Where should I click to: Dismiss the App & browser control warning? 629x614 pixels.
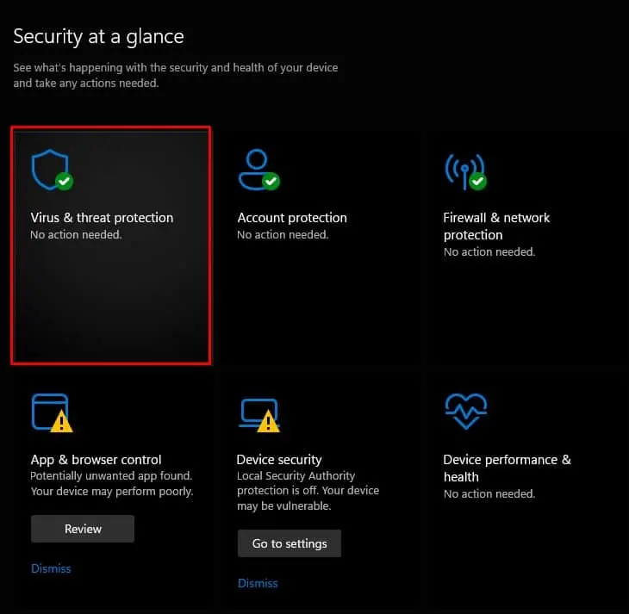point(51,568)
